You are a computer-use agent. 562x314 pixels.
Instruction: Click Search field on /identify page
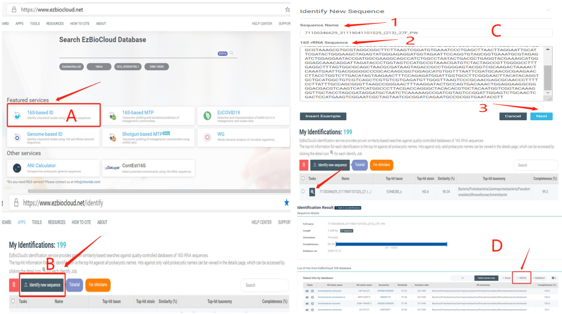click(x=264, y=285)
